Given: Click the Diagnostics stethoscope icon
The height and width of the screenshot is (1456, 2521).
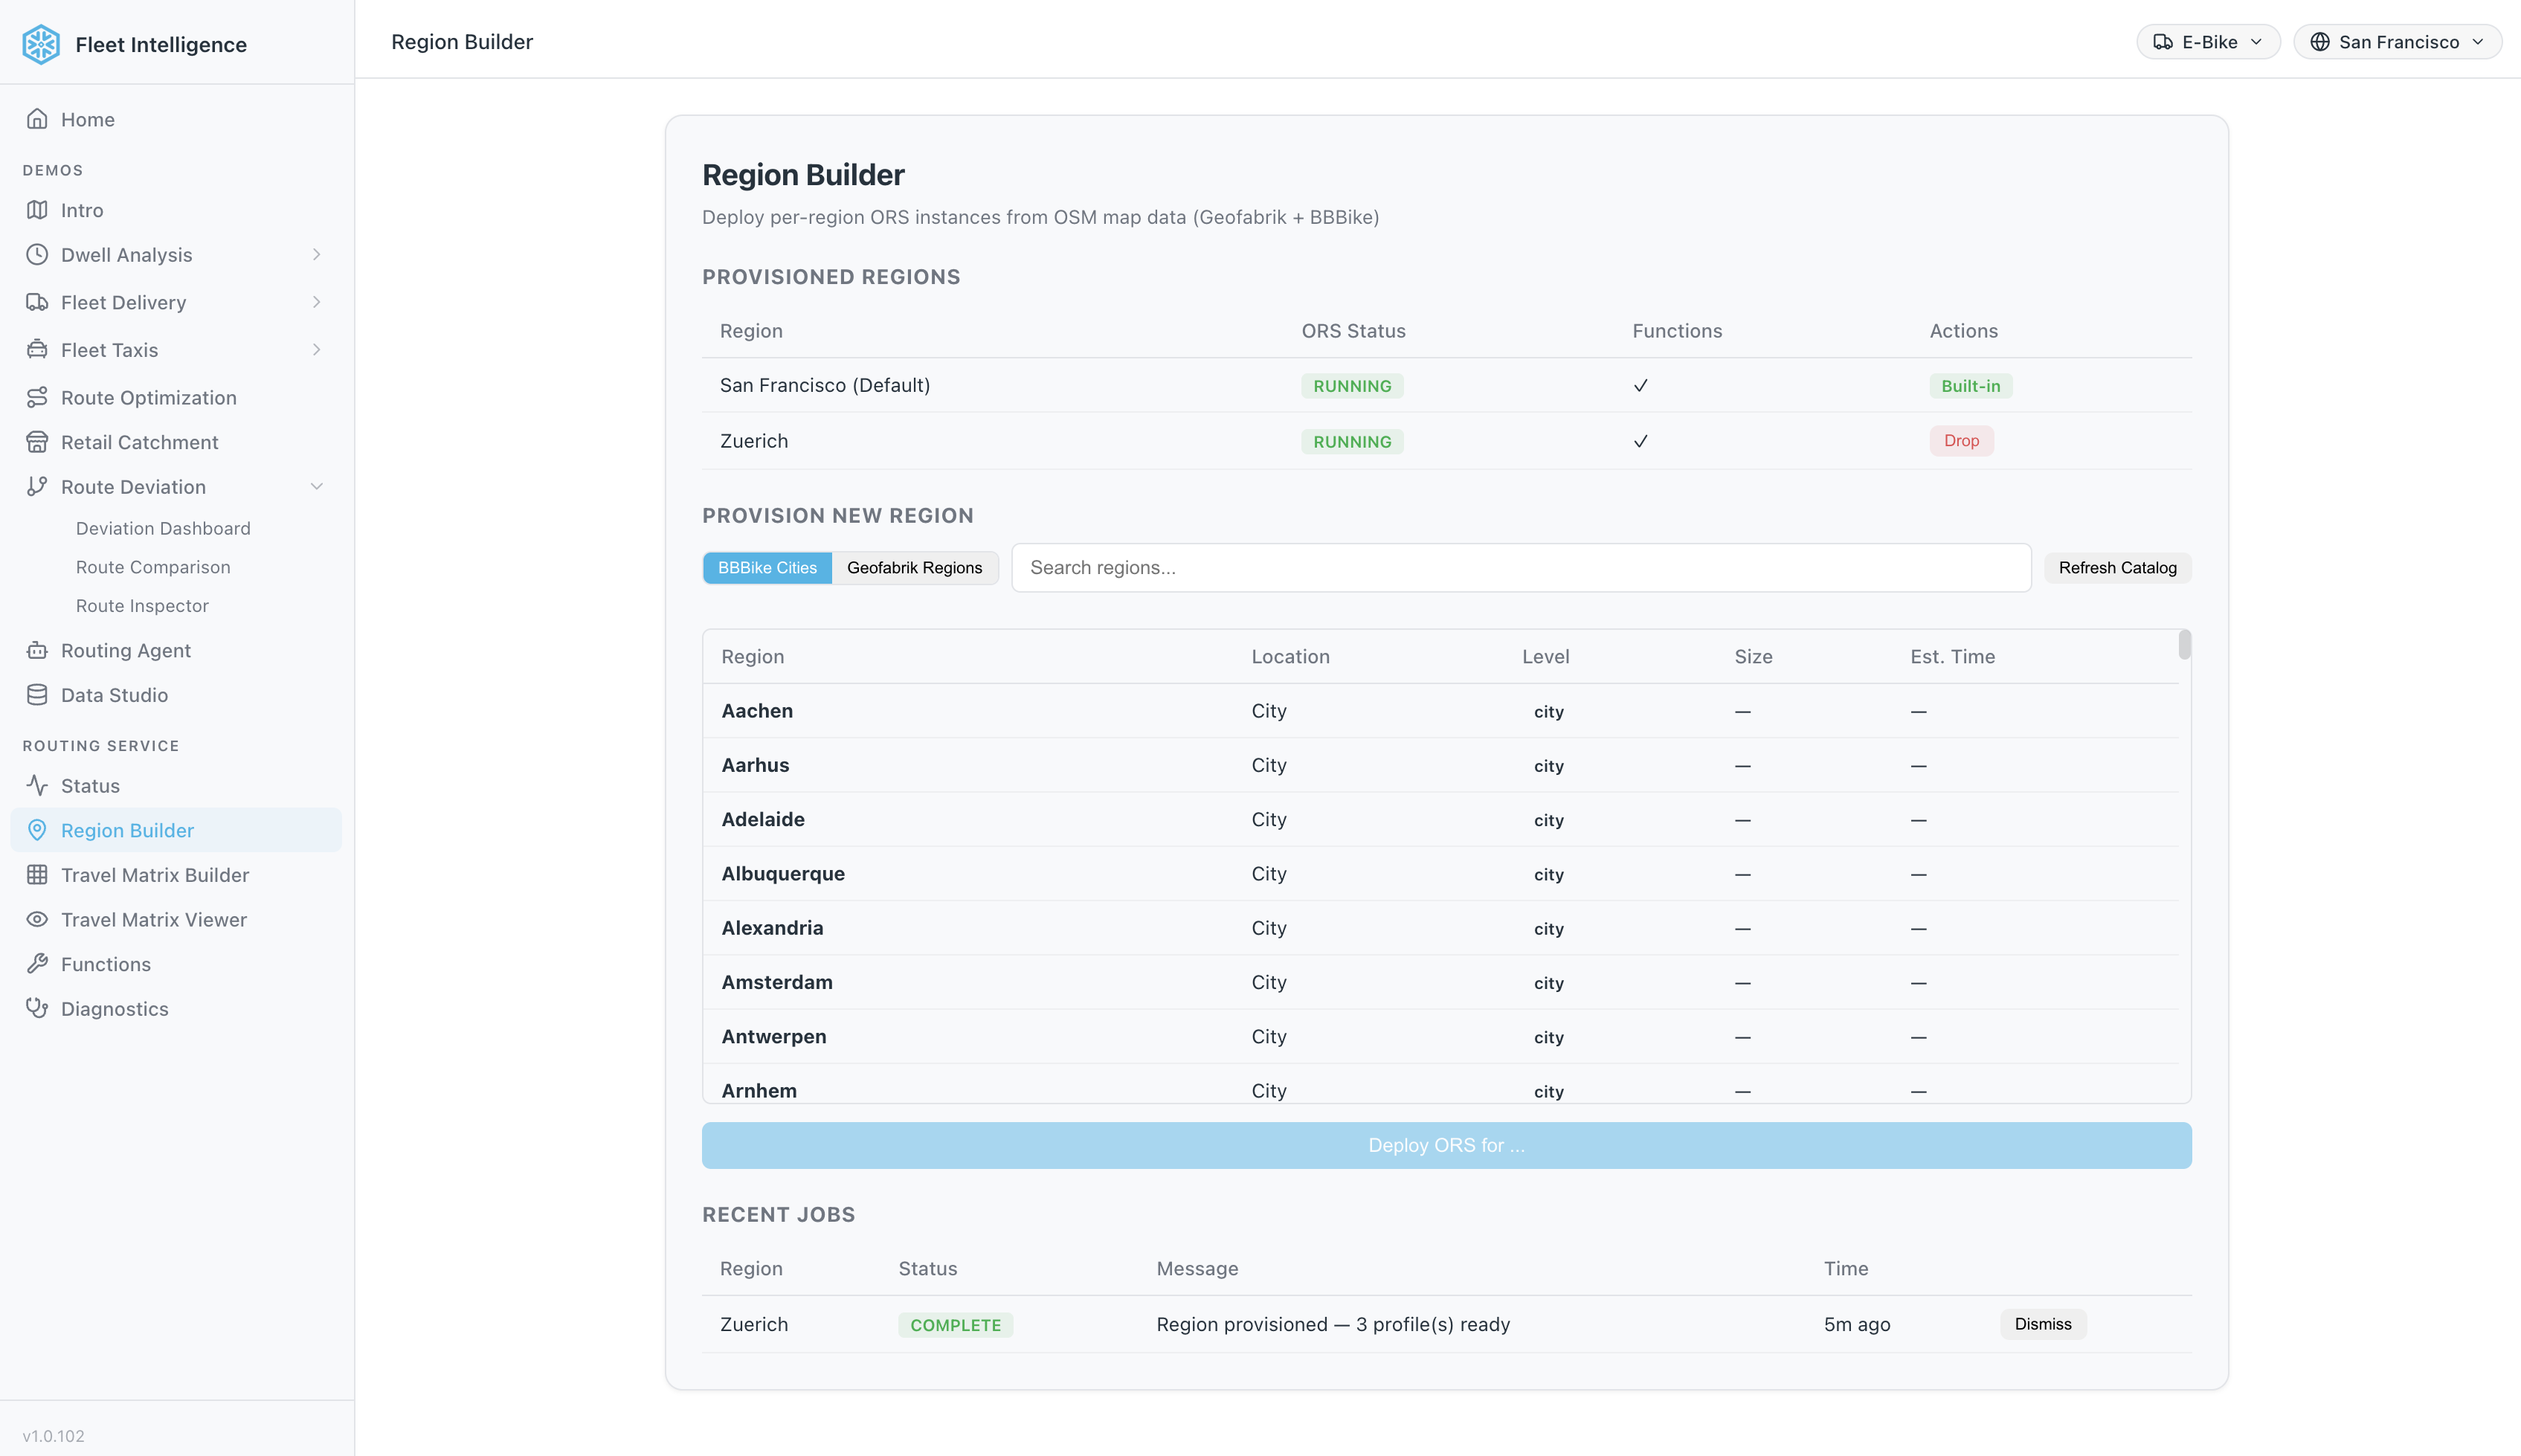Looking at the screenshot, I should (x=37, y=1008).
